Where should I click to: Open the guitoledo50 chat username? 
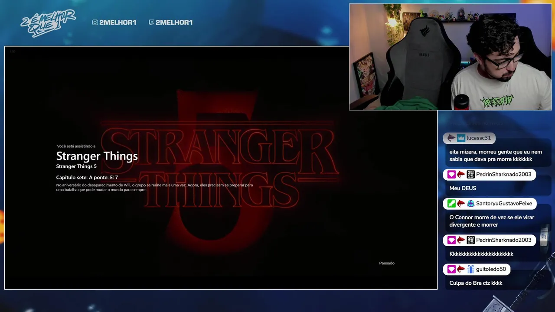(491, 270)
